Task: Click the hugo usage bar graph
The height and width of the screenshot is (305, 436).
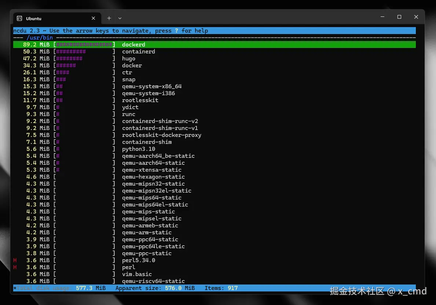Action: pos(84,59)
